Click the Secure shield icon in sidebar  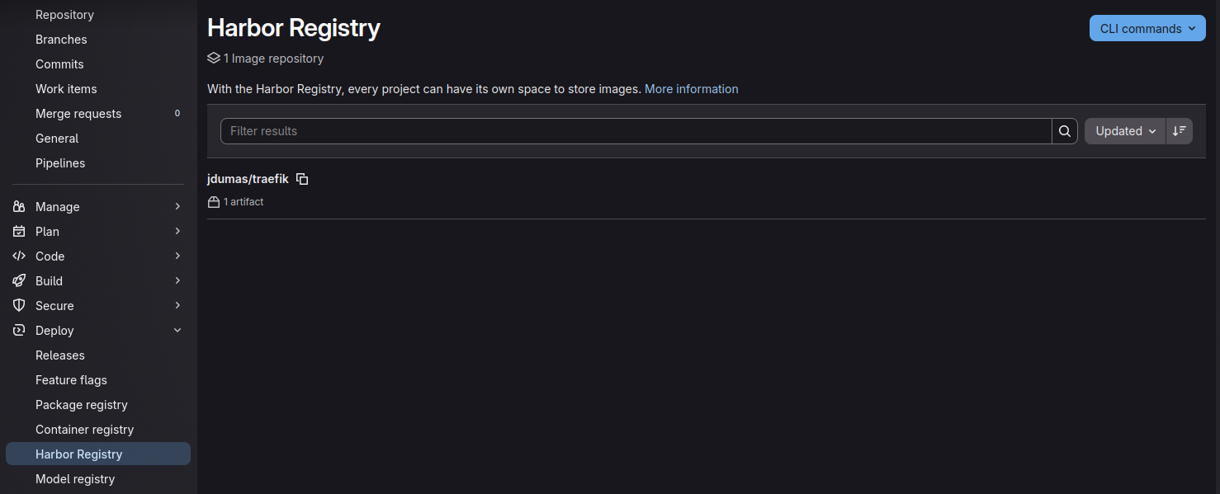pyautogui.click(x=19, y=306)
